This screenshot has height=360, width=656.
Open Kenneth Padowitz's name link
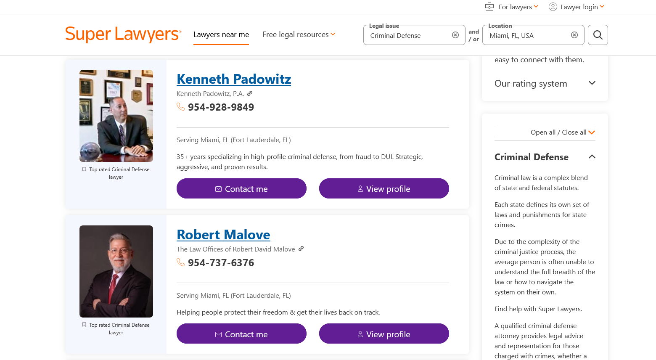pyautogui.click(x=234, y=79)
